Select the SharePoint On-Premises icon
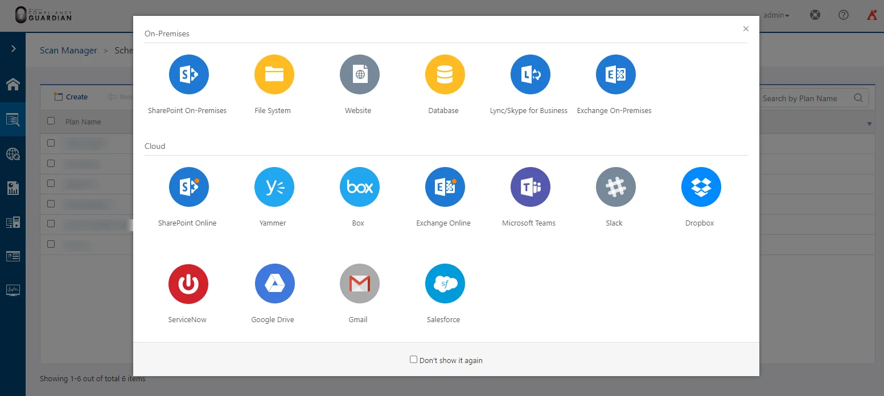 [188, 74]
